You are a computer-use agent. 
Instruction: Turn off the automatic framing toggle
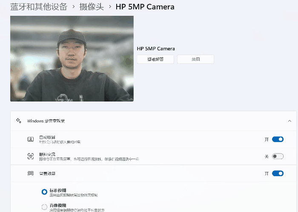click(x=278, y=139)
